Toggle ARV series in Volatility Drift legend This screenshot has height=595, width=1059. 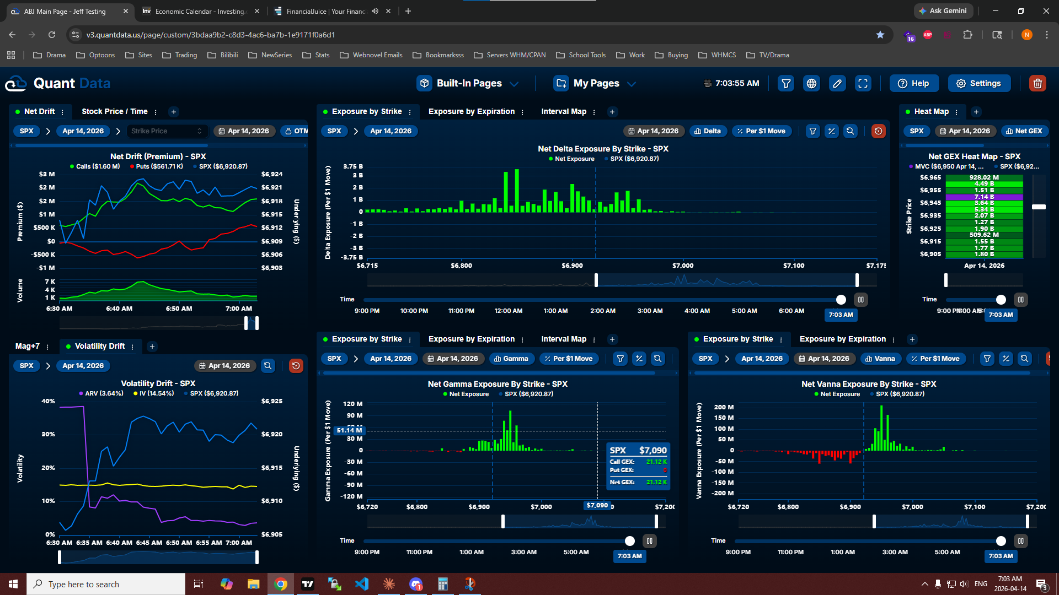[101, 393]
